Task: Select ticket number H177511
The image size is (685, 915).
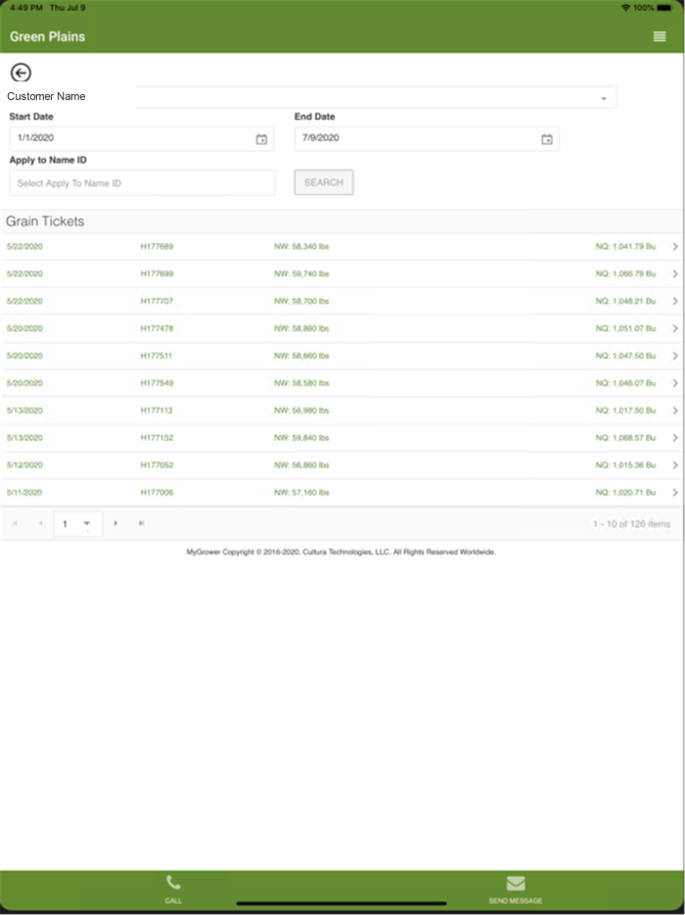Action: click(157, 356)
